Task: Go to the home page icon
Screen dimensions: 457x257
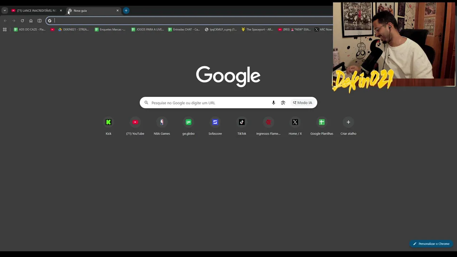Action: pos(31,21)
